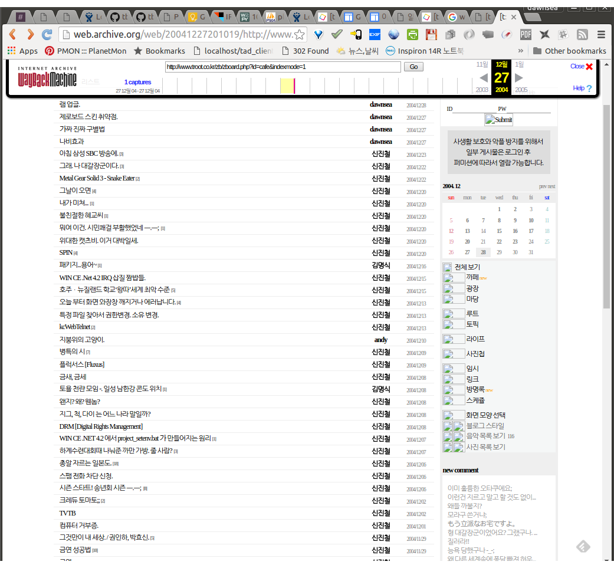Viewport: 614px width, 568px height.
Task: Go forward with the browser forward arrow
Action: 29,34
